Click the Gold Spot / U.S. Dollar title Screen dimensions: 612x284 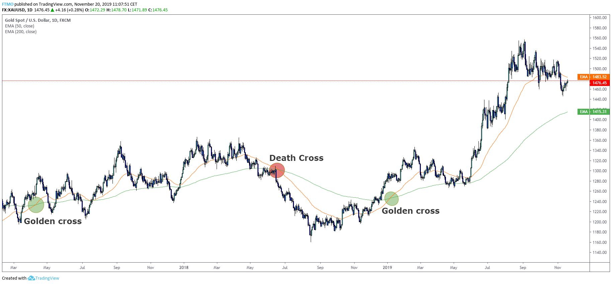click(x=38, y=20)
